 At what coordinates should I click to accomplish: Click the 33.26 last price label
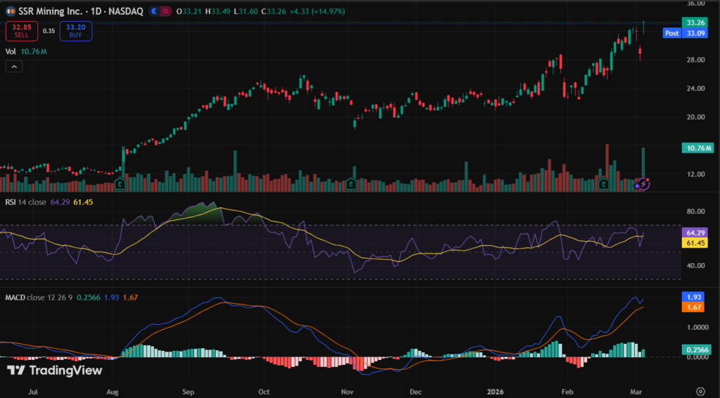point(697,22)
